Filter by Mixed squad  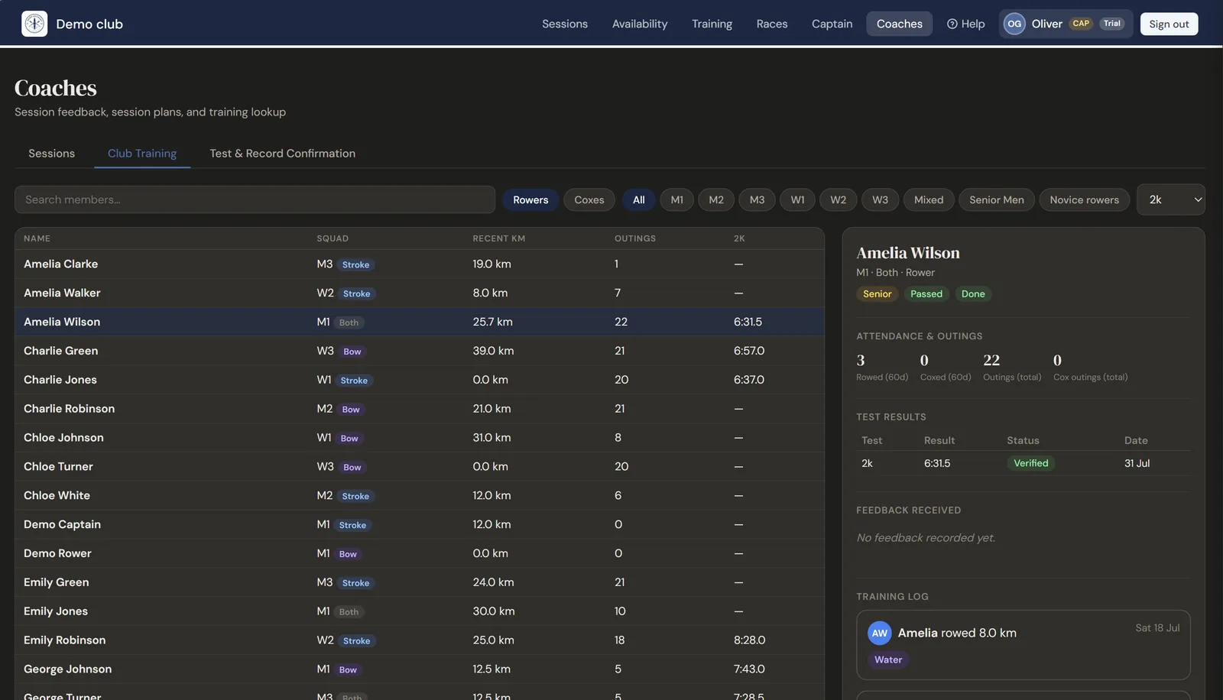click(929, 200)
